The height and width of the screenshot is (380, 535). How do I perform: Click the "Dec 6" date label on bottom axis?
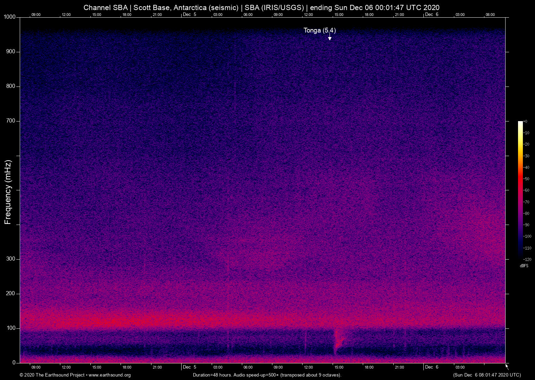coord(431,367)
